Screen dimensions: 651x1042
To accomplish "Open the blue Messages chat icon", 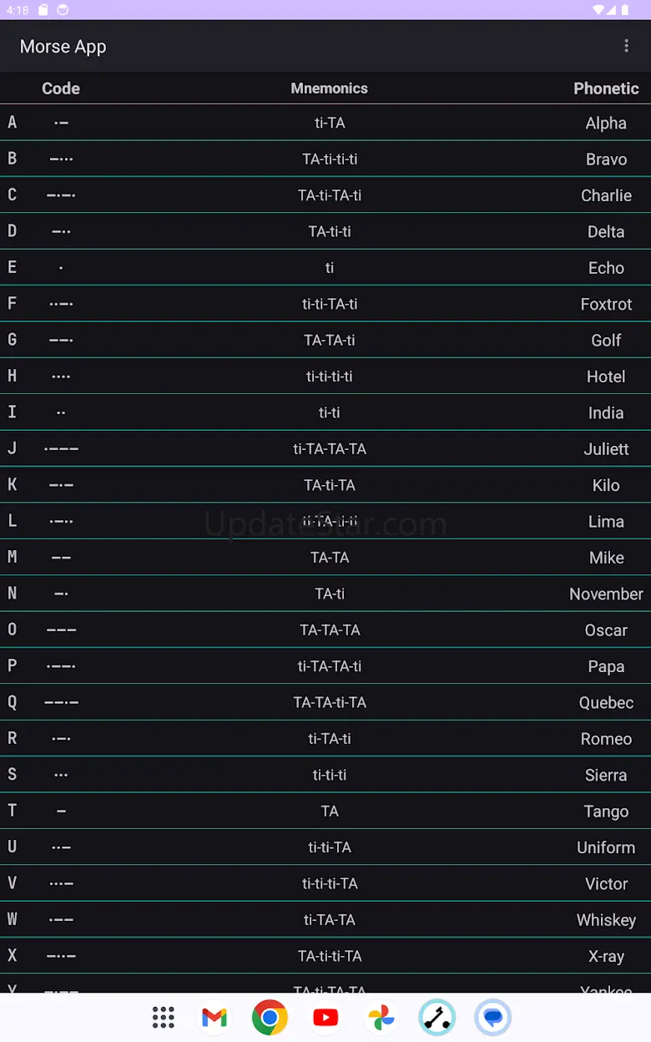I will coord(492,1017).
